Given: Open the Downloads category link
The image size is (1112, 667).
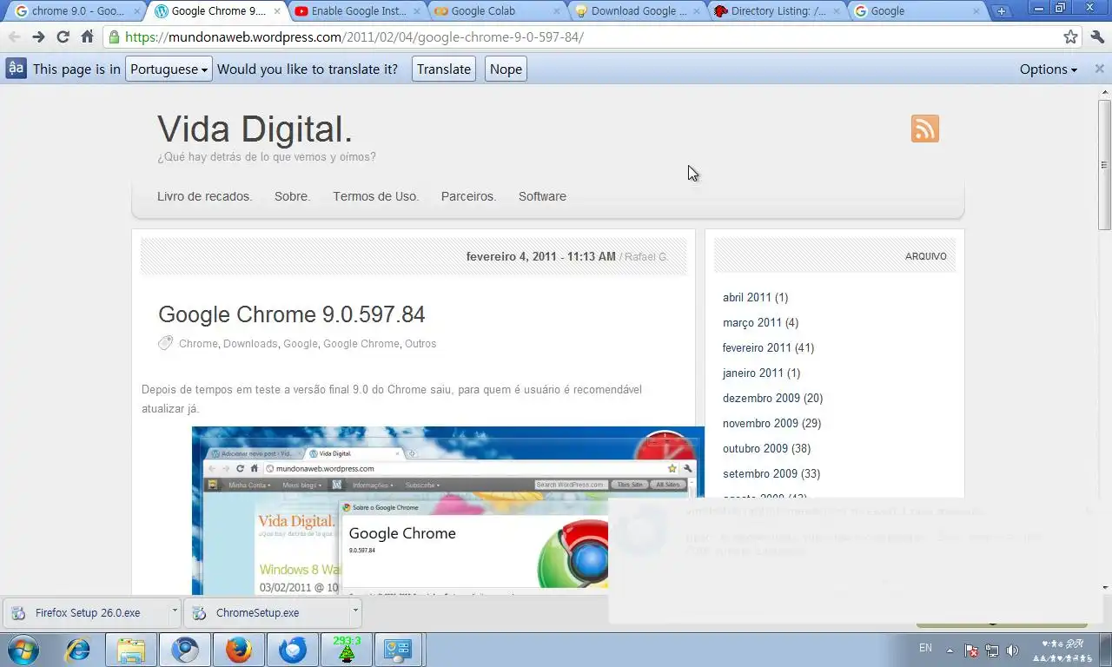Looking at the screenshot, I should (250, 343).
